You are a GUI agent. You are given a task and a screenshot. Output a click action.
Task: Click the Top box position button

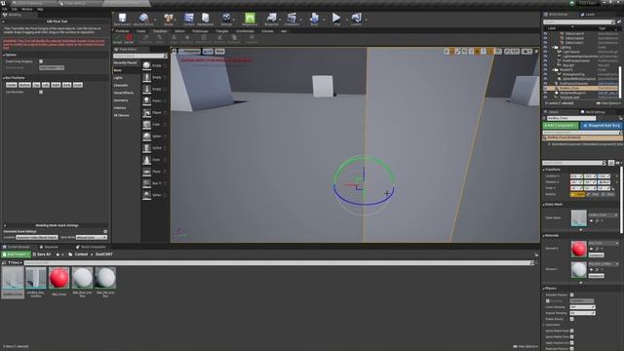coord(36,85)
